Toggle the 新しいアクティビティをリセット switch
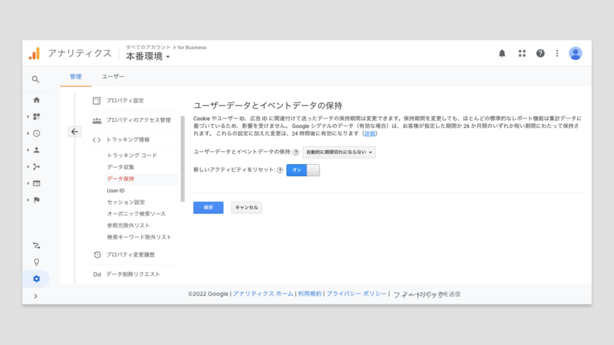Viewport: 614px width, 345px height. tap(303, 170)
